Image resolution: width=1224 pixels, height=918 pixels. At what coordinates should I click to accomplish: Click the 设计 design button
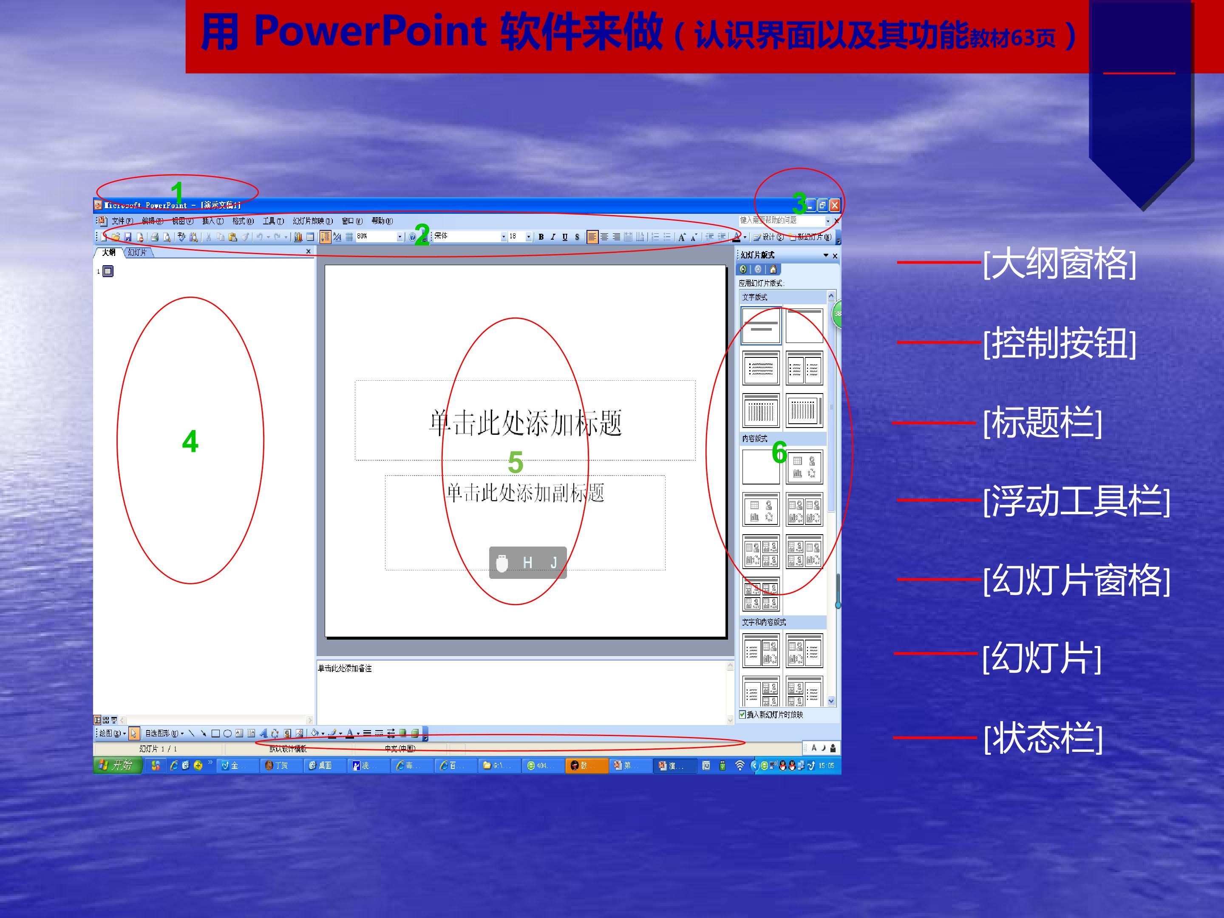coord(768,238)
